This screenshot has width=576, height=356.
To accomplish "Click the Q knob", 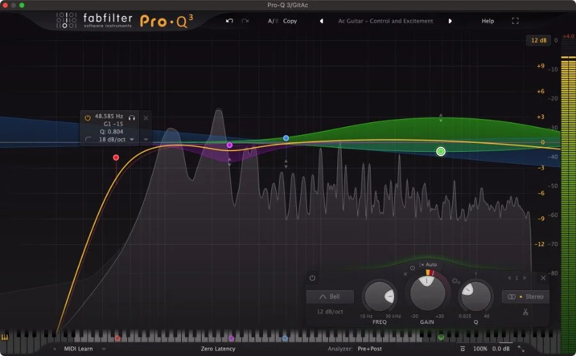I will pos(476,296).
